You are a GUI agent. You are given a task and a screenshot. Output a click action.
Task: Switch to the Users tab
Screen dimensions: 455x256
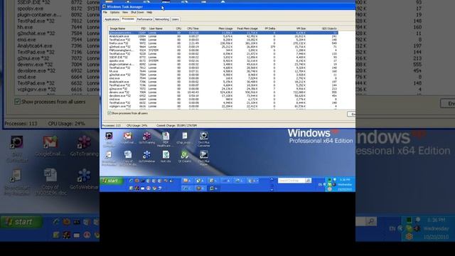click(175, 19)
